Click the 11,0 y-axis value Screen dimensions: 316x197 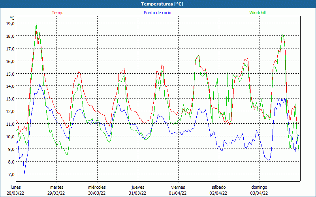11,124
